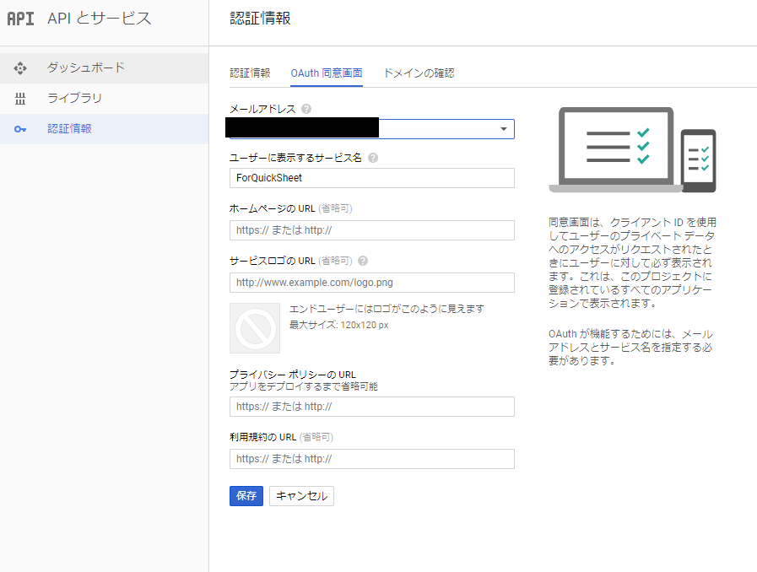
Task: Open the メールアドレス dropdown
Action: pyautogui.click(x=505, y=128)
